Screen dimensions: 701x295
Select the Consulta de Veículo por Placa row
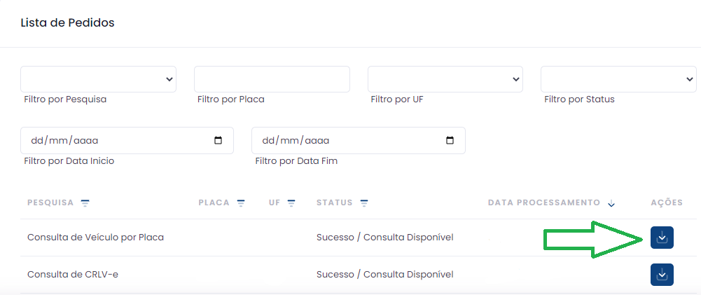(95, 238)
